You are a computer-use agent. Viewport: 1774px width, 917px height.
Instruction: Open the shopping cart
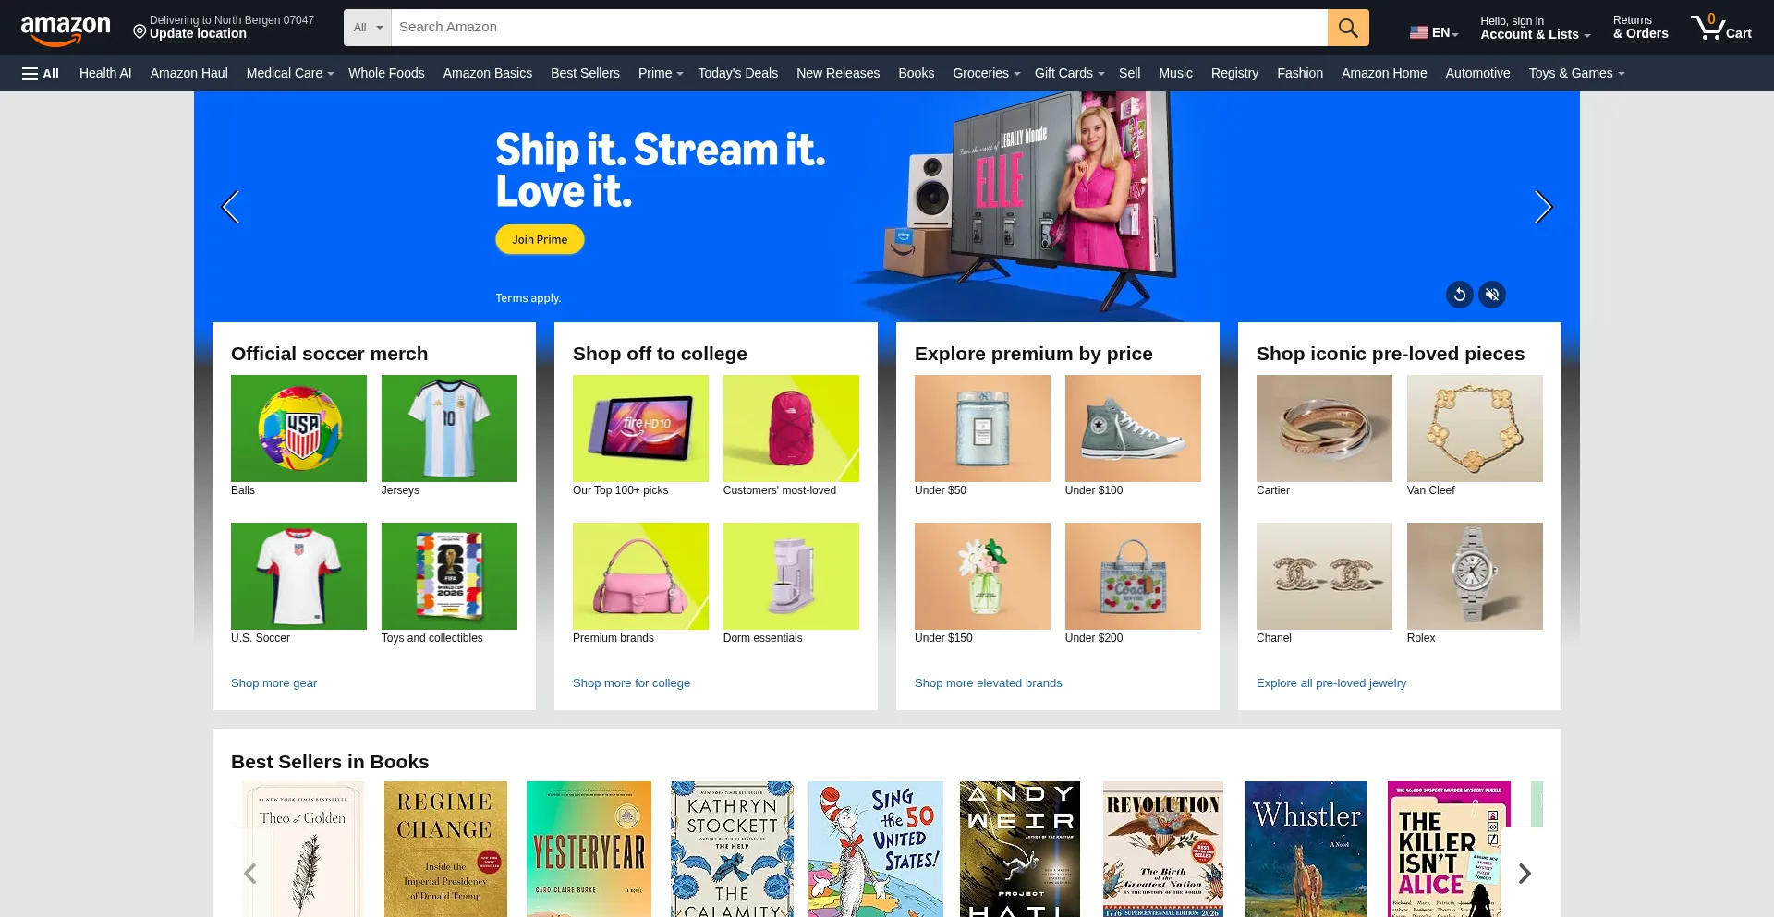click(1721, 27)
